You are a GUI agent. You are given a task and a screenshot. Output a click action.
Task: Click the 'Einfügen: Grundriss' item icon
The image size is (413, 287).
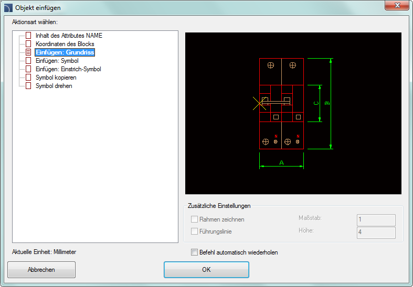[28, 52]
